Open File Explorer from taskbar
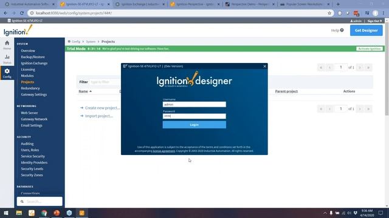Screen dimensions: 389x218 point(19,213)
